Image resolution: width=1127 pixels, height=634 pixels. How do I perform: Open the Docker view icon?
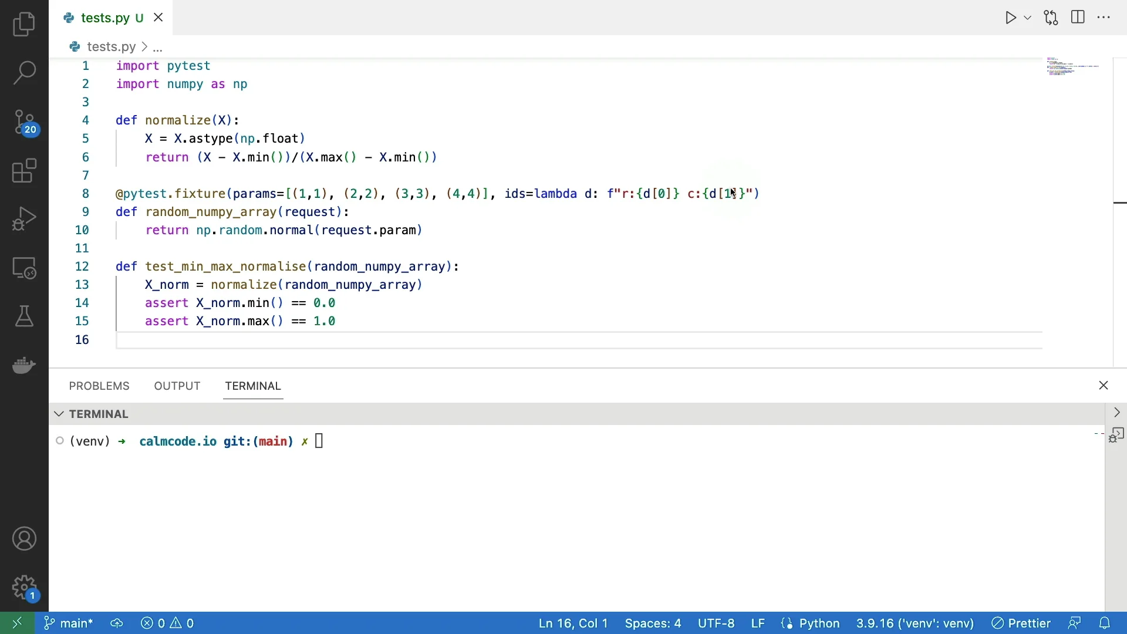coord(24,365)
